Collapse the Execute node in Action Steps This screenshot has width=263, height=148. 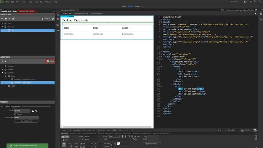click(2, 72)
